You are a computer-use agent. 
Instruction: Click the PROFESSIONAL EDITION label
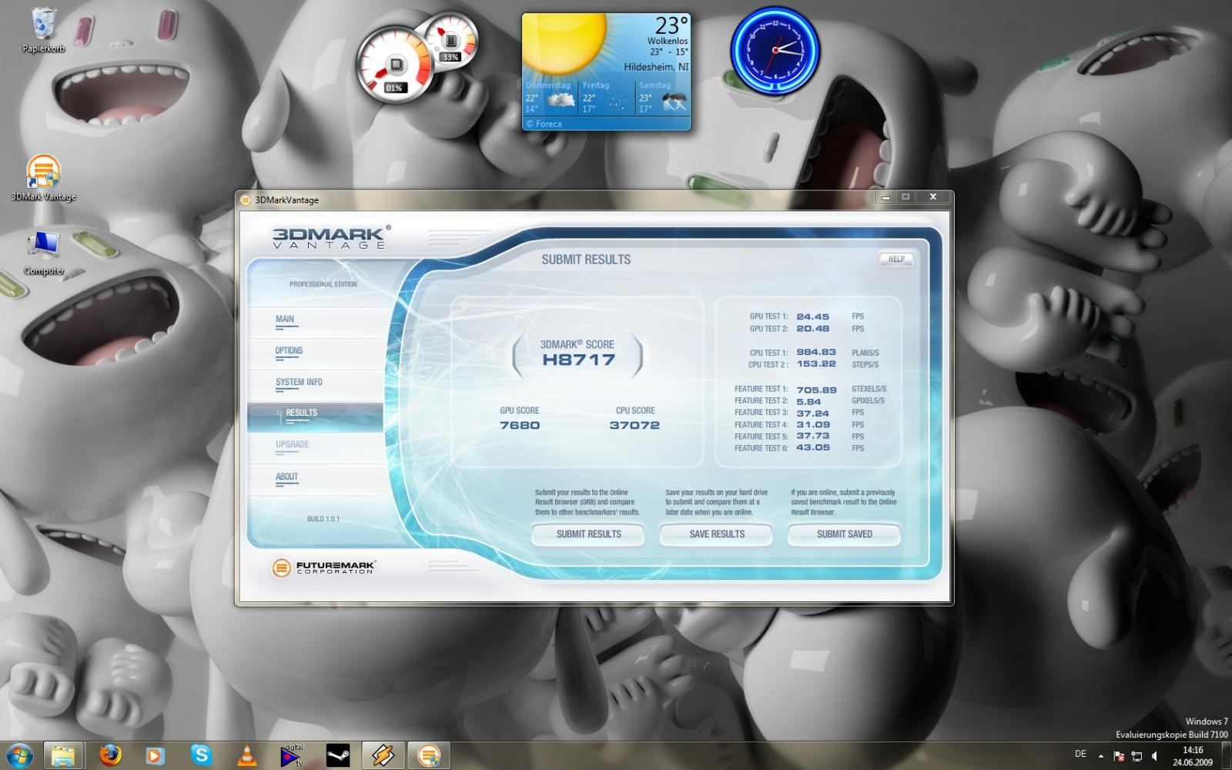(x=323, y=284)
